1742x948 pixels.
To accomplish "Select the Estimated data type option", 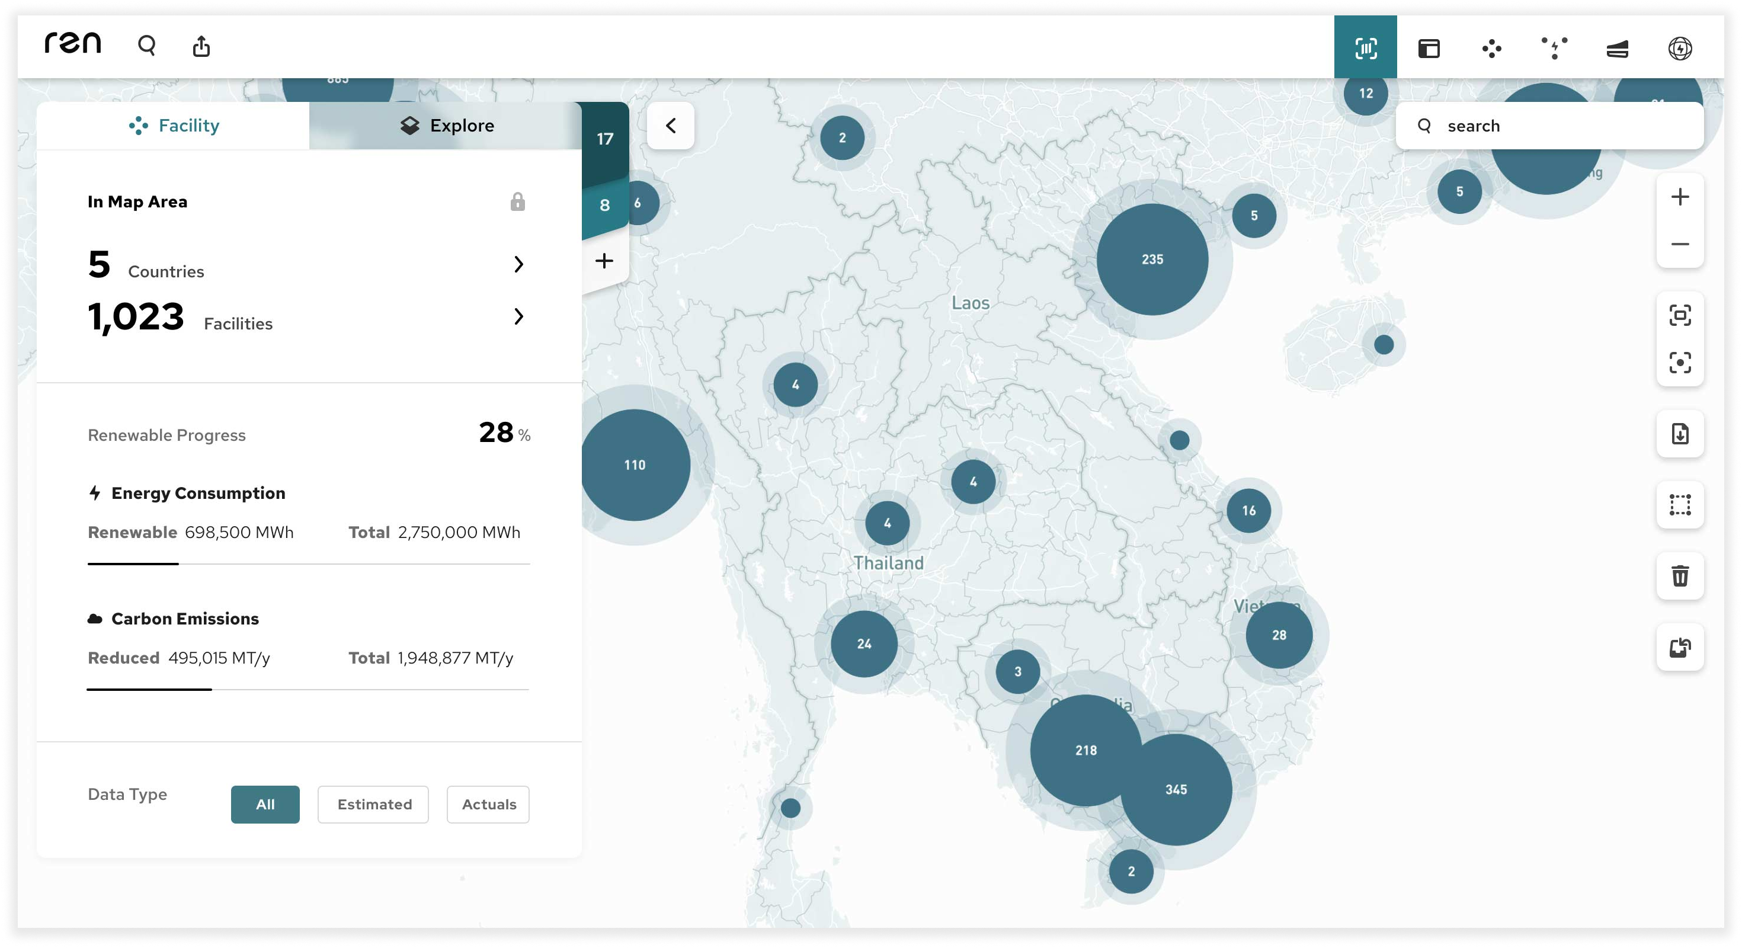I will pyautogui.click(x=373, y=804).
